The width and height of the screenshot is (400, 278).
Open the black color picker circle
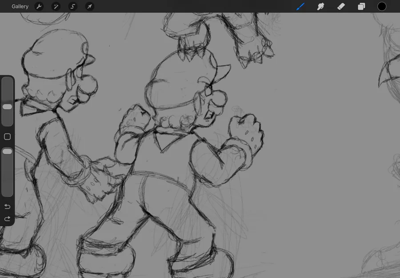(382, 6)
